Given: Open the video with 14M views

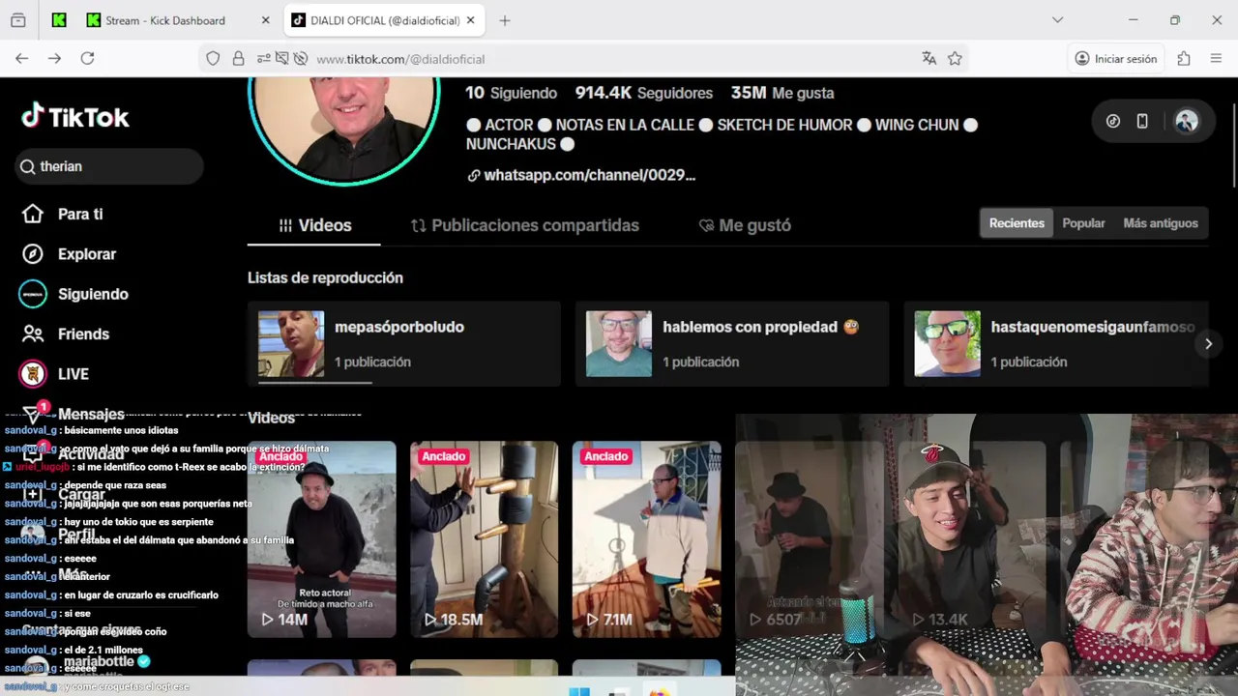Looking at the screenshot, I should click(322, 539).
